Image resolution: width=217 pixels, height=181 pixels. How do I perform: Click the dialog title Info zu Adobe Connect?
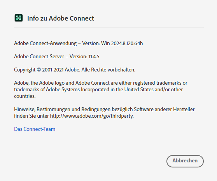point(61,18)
